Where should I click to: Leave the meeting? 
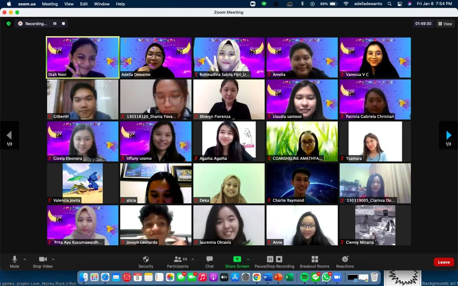(x=444, y=262)
